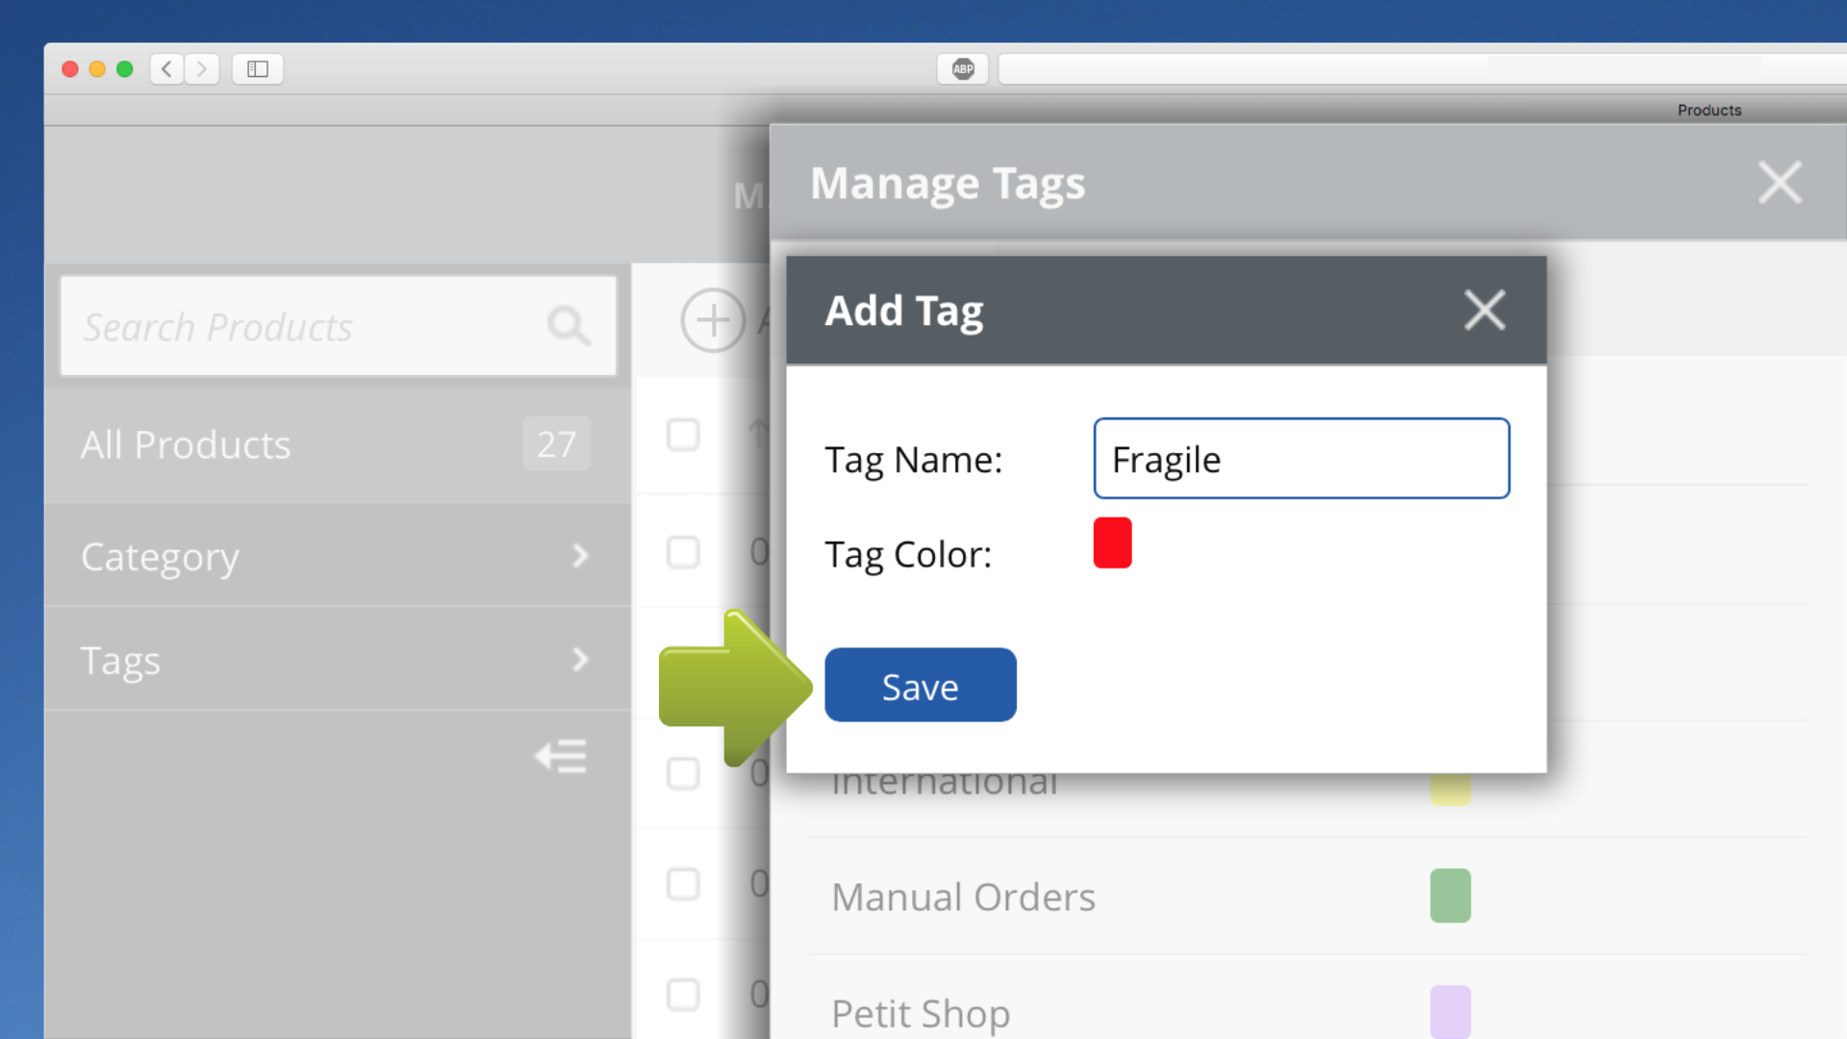
Task: Expand the Tags section chevron
Action: [x=580, y=659]
